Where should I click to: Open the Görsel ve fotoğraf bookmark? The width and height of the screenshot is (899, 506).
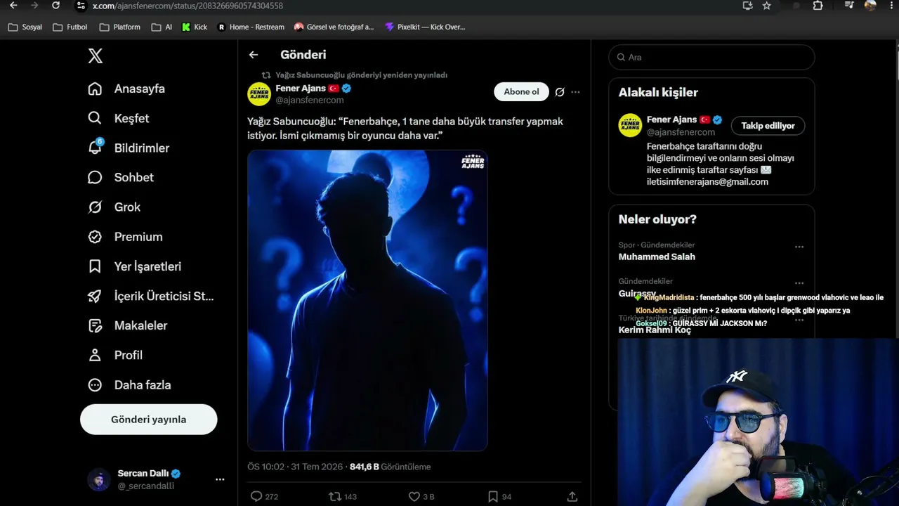334,27
